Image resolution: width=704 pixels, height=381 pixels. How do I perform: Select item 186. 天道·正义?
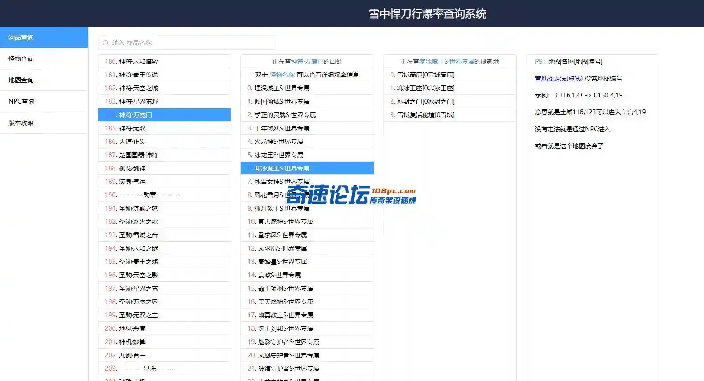[165, 142]
